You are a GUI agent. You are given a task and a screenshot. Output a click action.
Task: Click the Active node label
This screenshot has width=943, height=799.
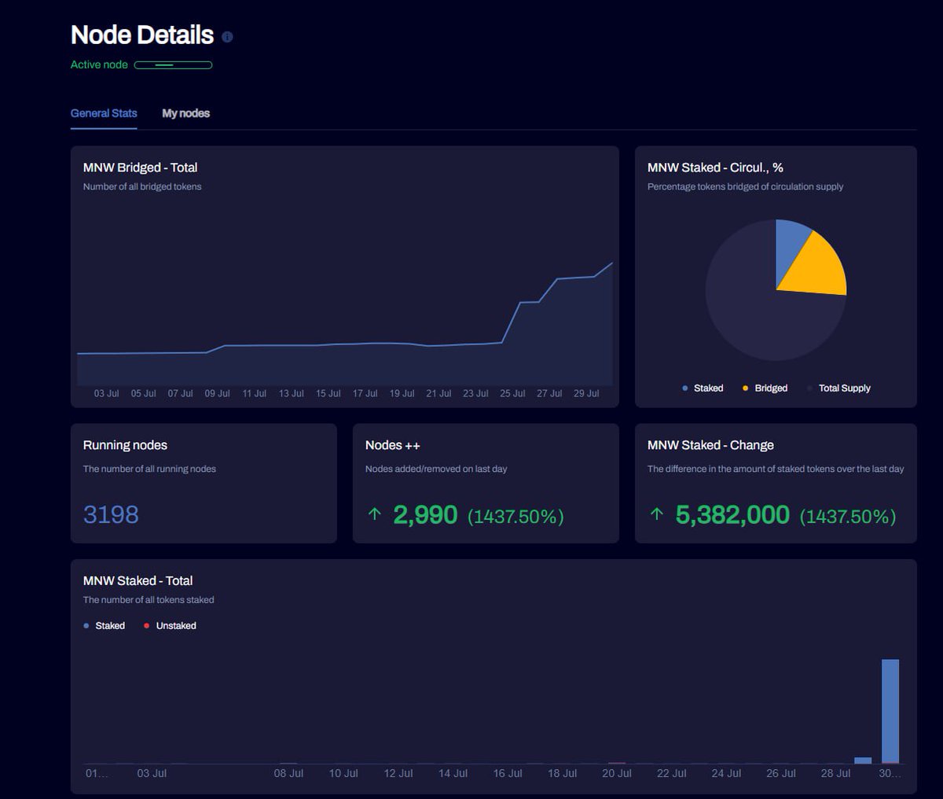(x=99, y=65)
